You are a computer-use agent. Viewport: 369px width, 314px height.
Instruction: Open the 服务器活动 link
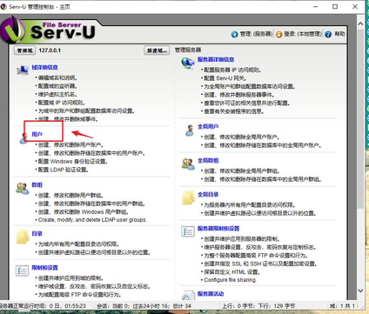(211, 294)
